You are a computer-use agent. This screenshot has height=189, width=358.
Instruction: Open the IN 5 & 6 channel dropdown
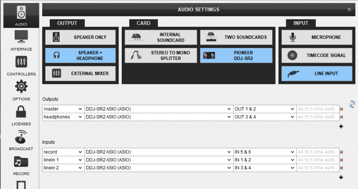coord(264,152)
